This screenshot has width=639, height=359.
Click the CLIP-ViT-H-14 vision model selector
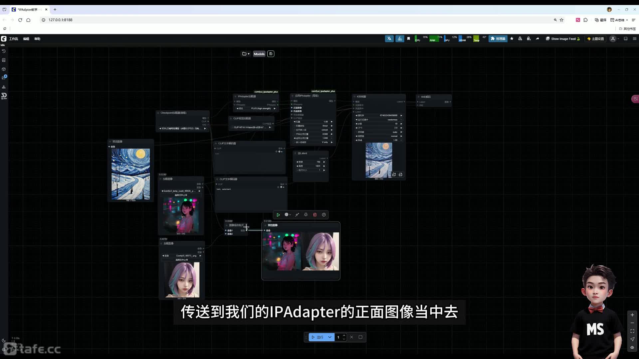click(x=251, y=127)
